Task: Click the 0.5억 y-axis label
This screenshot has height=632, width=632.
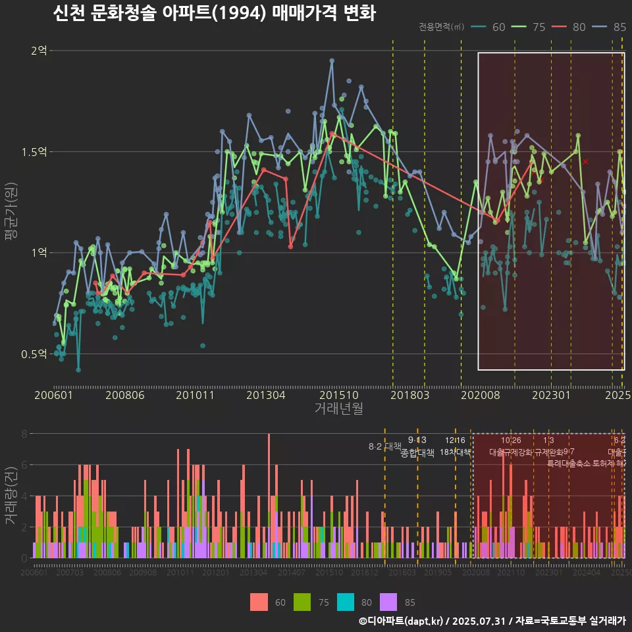Action: [x=34, y=354]
